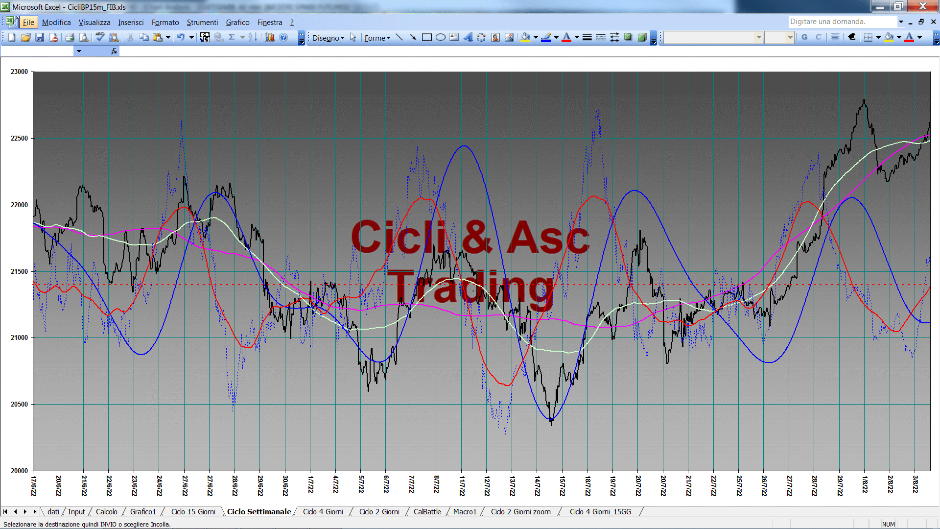The image size is (940, 529).
Task: Click the Sort ascending A-Z icon
Action: point(253,37)
